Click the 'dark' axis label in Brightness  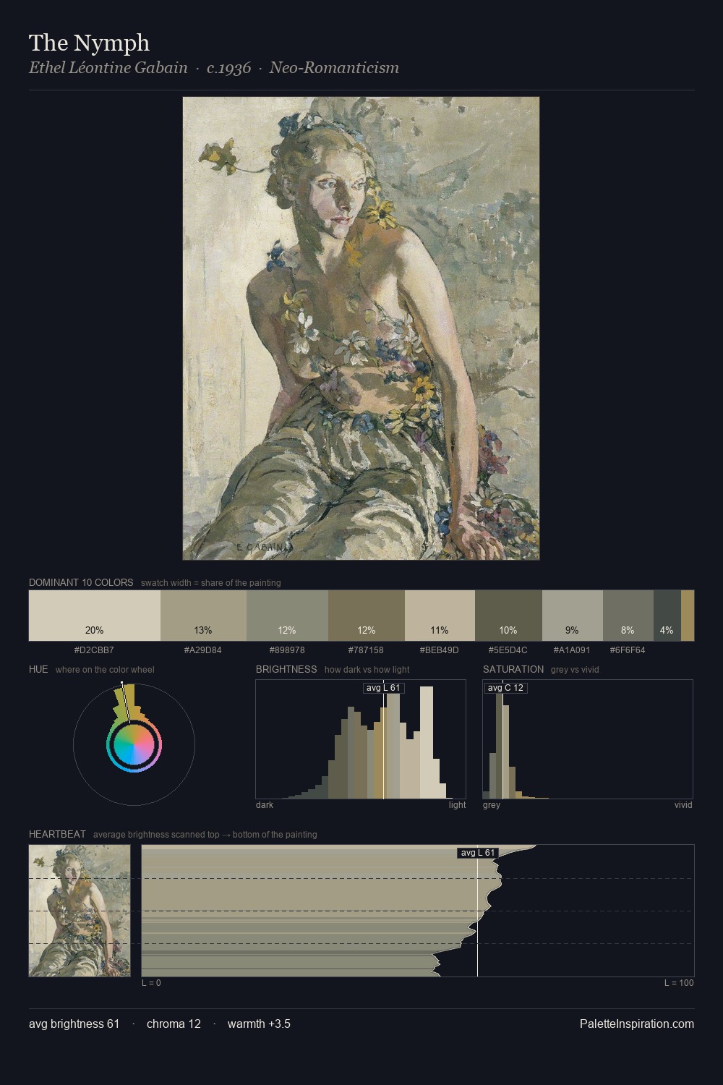(x=265, y=805)
